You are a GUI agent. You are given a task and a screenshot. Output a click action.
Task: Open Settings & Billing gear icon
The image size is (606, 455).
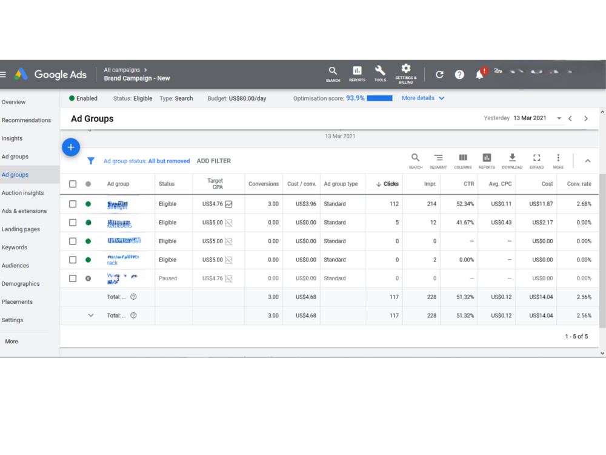(x=406, y=73)
